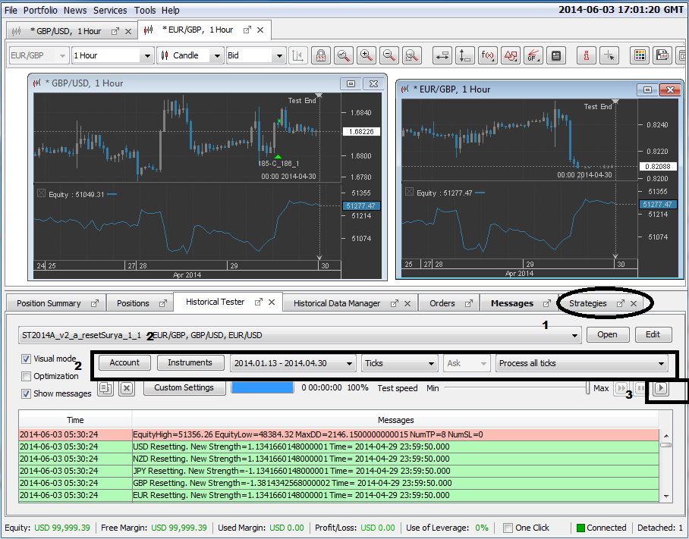Click the Test speed slider handle
Screen dimensions: 689x539
click(x=587, y=387)
